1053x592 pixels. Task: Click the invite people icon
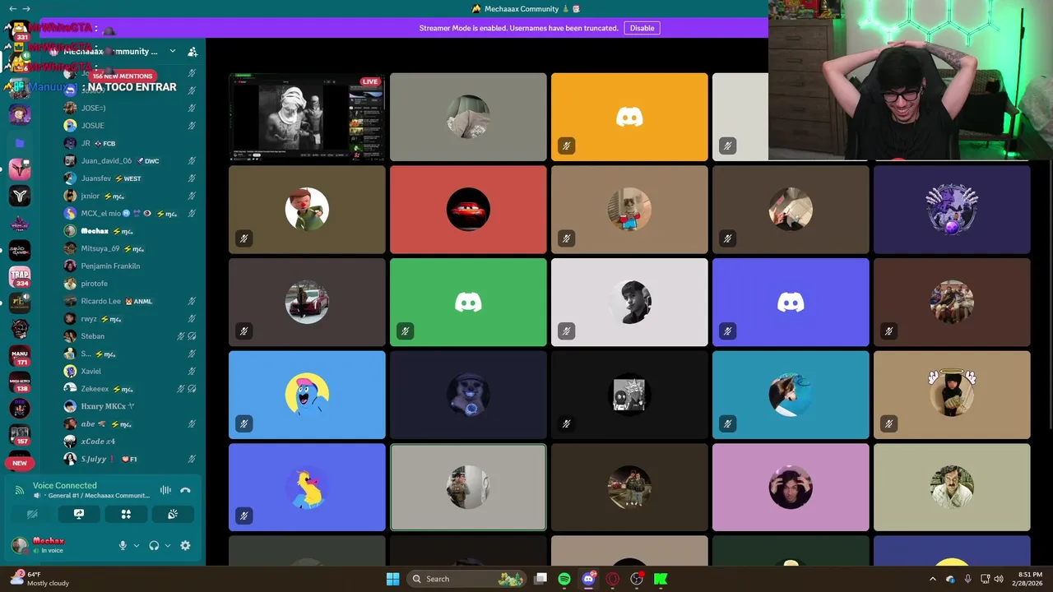pyautogui.click(x=193, y=51)
